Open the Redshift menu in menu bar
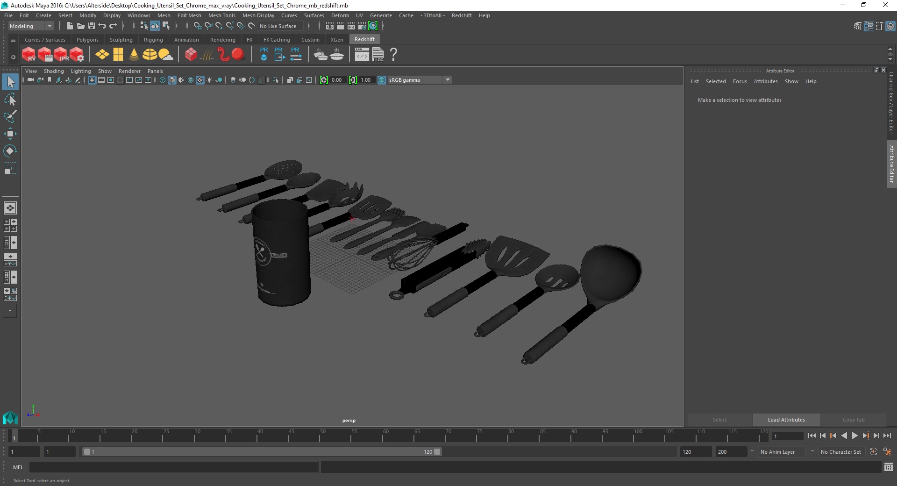This screenshot has width=897, height=486. click(x=462, y=15)
